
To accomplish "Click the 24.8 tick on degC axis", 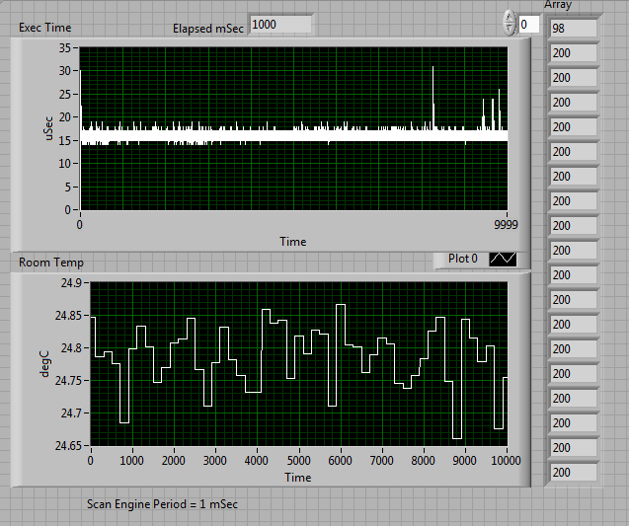I will (71, 348).
